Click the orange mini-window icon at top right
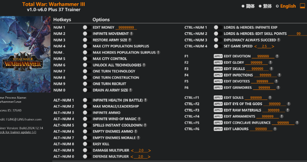Viewport: 307px width, 162px height. (303, 6)
